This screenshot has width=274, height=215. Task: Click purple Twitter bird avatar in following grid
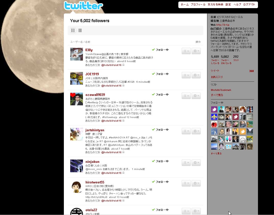(214, 109)
